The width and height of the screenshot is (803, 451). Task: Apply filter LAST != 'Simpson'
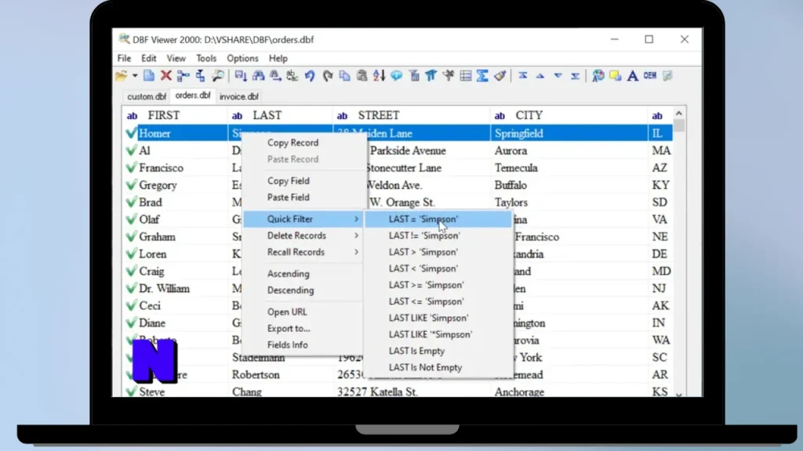coord(438,236)
